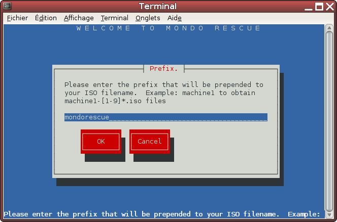This screenshot has width=337, height=222.
Task: Click the bottom status help text line
Action: (x=162, y=214)
